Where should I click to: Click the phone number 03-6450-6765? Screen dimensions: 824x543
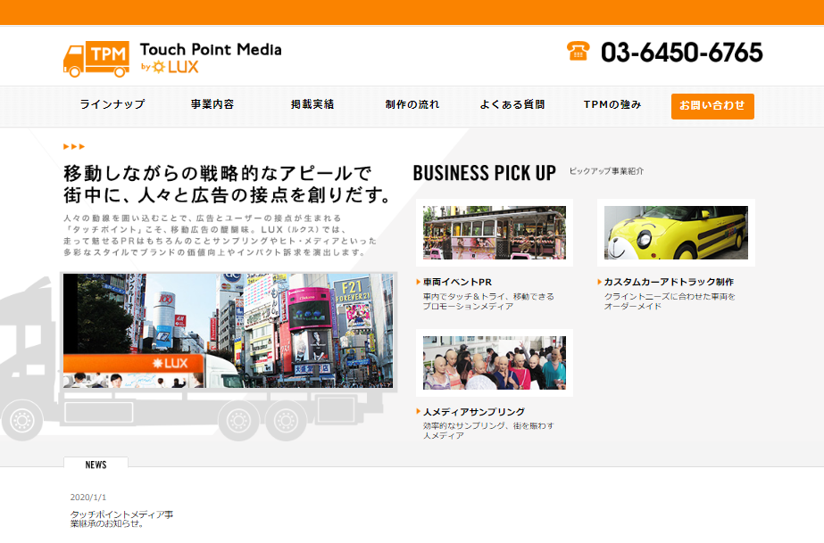681,53
